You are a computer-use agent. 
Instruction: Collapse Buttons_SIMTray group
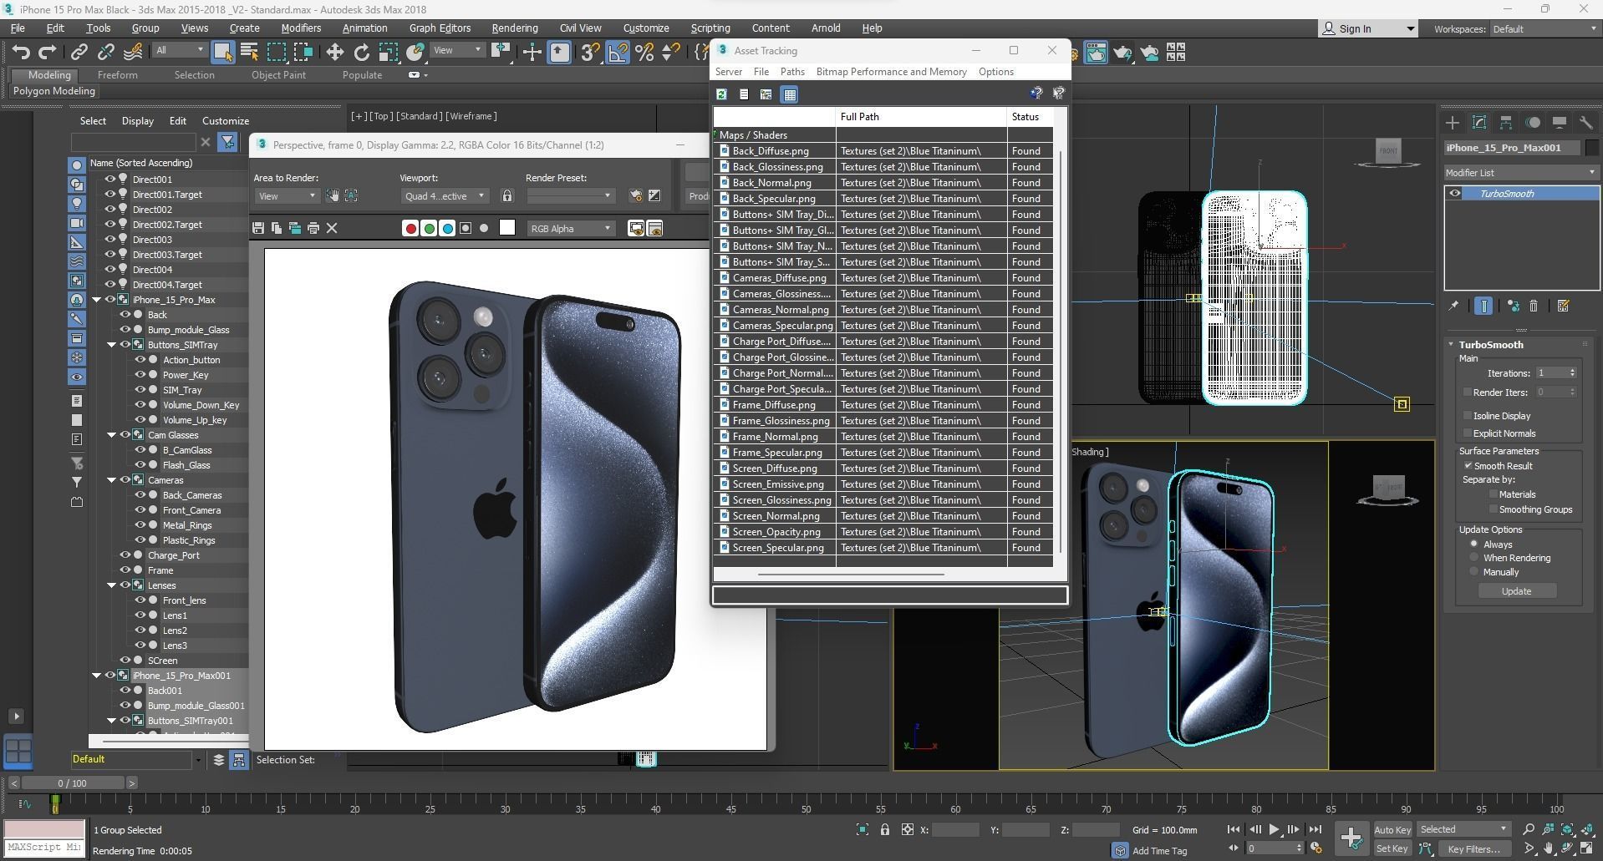pos(112,344)
